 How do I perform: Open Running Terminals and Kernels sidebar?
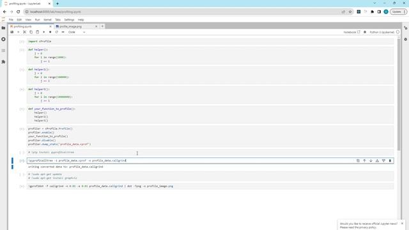[3, 39]
